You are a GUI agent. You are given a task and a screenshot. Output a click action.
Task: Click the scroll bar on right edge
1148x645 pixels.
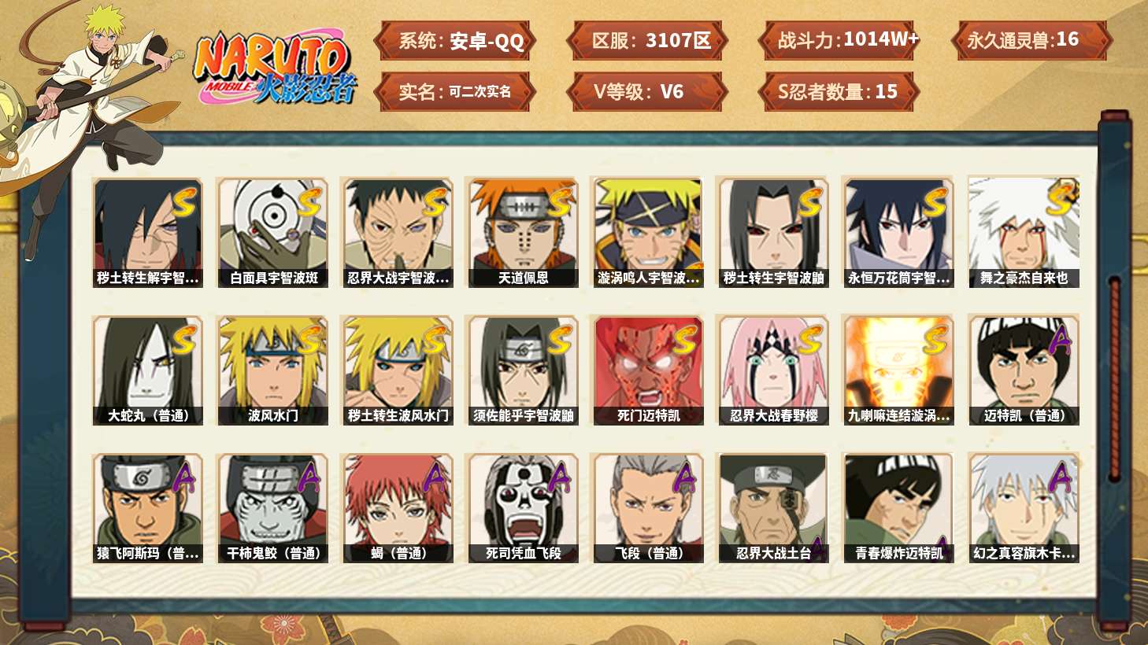[x=1115, y=378]
